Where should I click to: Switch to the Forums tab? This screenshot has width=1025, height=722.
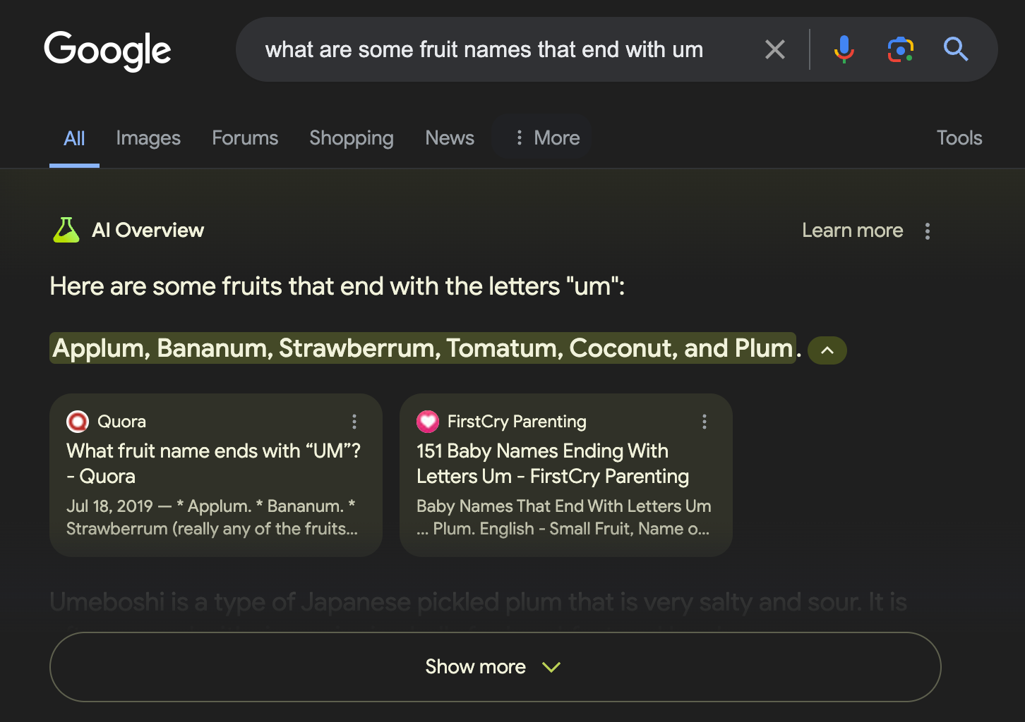point(245,138)
